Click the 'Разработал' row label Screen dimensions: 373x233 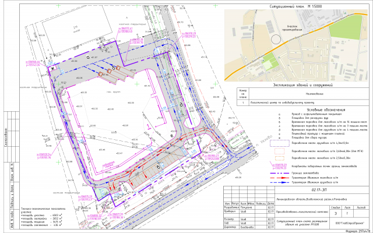(x=232, y=207)
